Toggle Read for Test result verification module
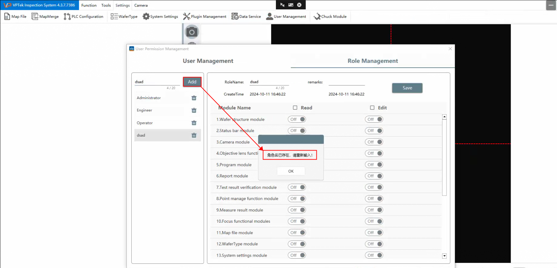This screenshot has width=557, height=268. (x=297, y=187)
